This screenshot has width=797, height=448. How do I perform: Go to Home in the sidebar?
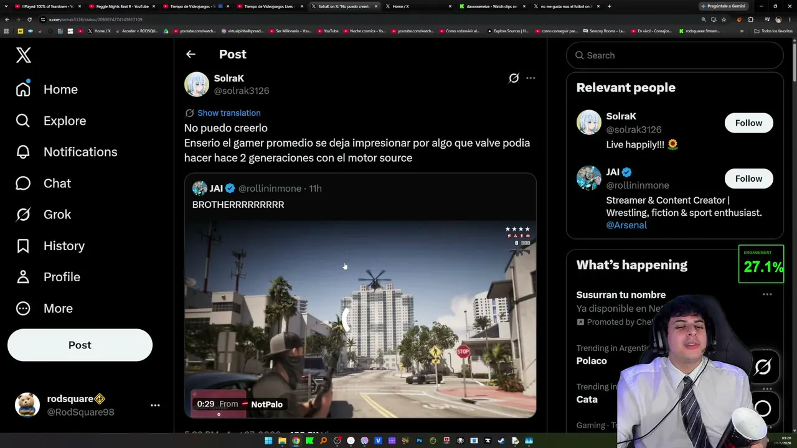point(47,90)
